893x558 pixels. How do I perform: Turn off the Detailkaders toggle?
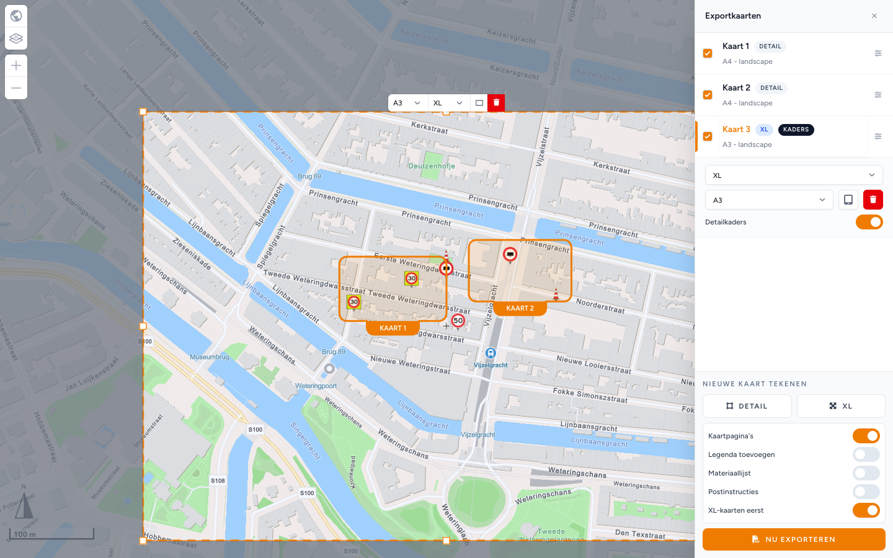tap(869, 222)
